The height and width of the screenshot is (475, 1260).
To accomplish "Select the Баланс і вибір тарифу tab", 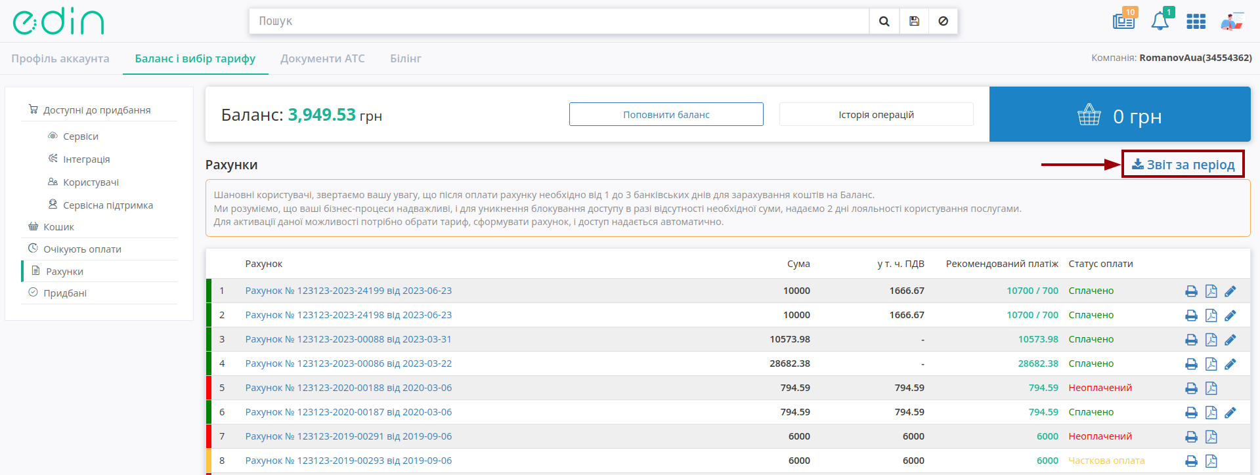I will [x=195, y=58].
